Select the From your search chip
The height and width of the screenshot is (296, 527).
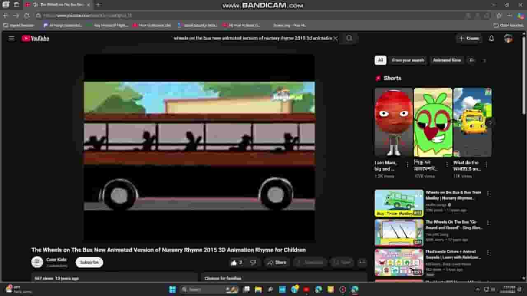408,60
